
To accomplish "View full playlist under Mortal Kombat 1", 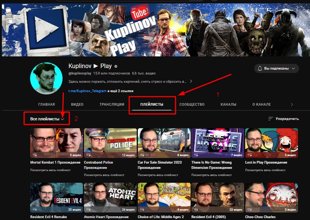I will (50, 170).
